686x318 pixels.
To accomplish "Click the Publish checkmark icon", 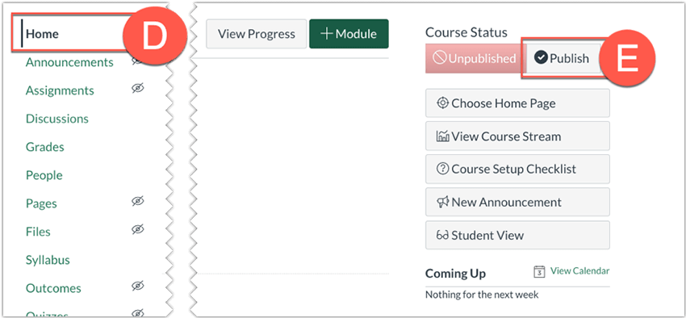I will pyautogui.click(x=542, y=58).
